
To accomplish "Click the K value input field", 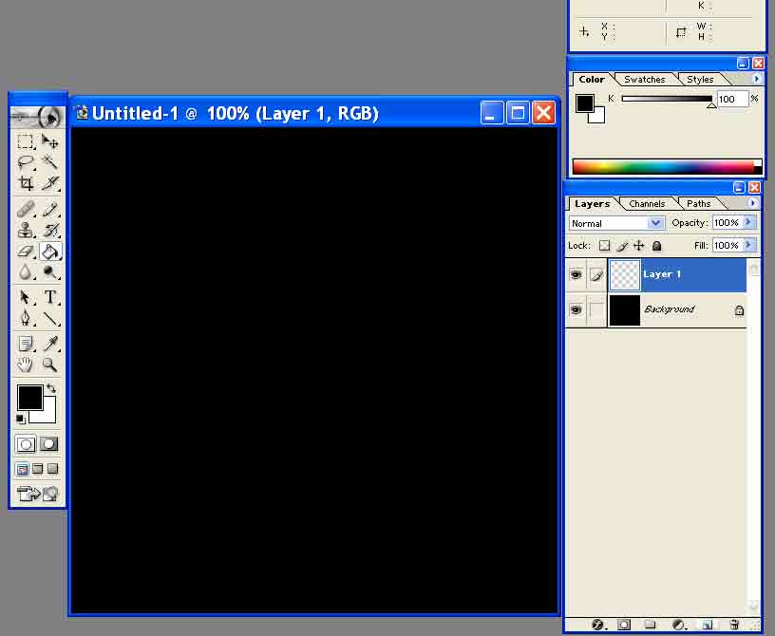I will pyautogui.click(x=730, y=99).
